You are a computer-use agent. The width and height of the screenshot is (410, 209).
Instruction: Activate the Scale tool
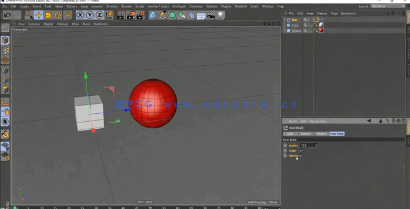pos(48,15)
